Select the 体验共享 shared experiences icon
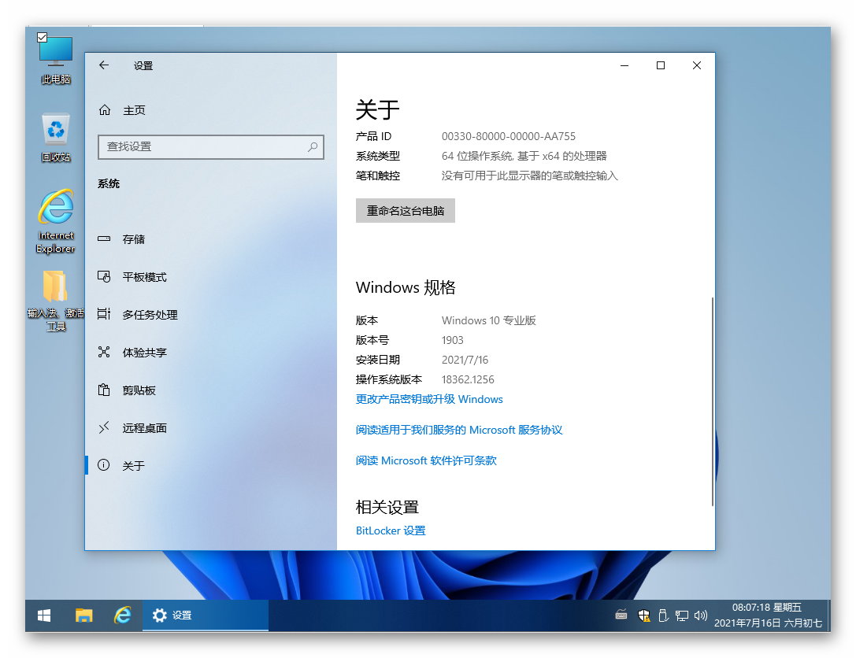 point(104,352)
